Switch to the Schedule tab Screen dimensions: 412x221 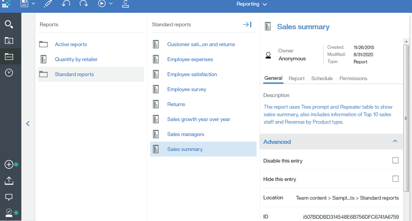(x=322, y=78)
